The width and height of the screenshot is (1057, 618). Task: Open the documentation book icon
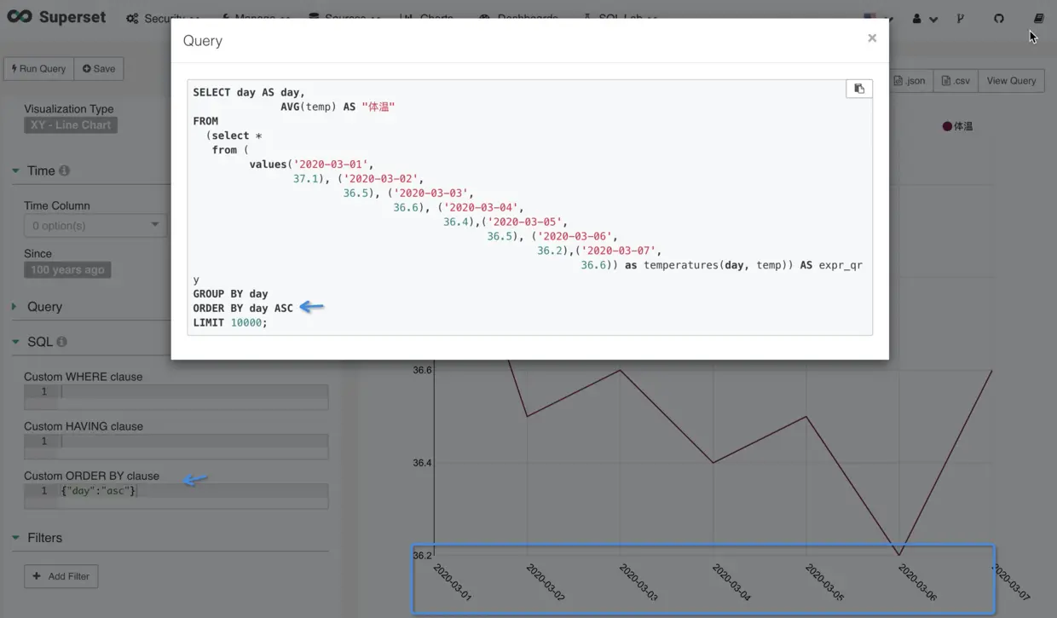pyautogui.click(x=1038, y=18)
